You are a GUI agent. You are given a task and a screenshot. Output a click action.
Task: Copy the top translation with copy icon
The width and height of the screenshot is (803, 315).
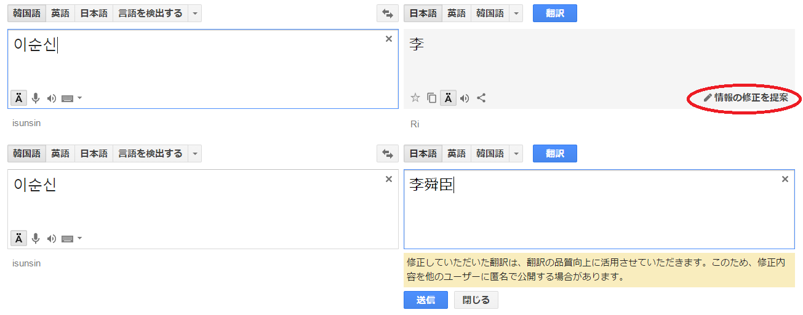[432, 98]
